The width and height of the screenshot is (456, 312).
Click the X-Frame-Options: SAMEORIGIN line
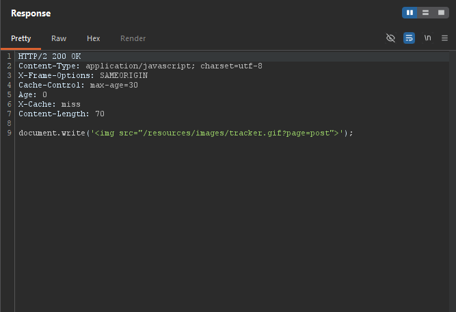[x=83, y=76]
